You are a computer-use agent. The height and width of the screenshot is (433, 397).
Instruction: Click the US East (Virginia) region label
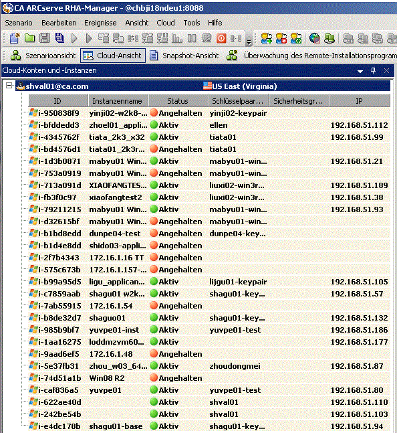tap(244, 86)
